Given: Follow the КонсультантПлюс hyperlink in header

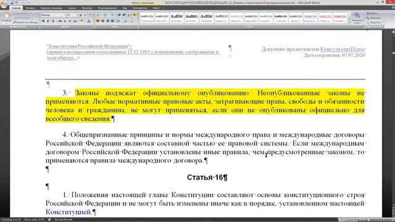Looking at the screenshot, I should [343, 49].
